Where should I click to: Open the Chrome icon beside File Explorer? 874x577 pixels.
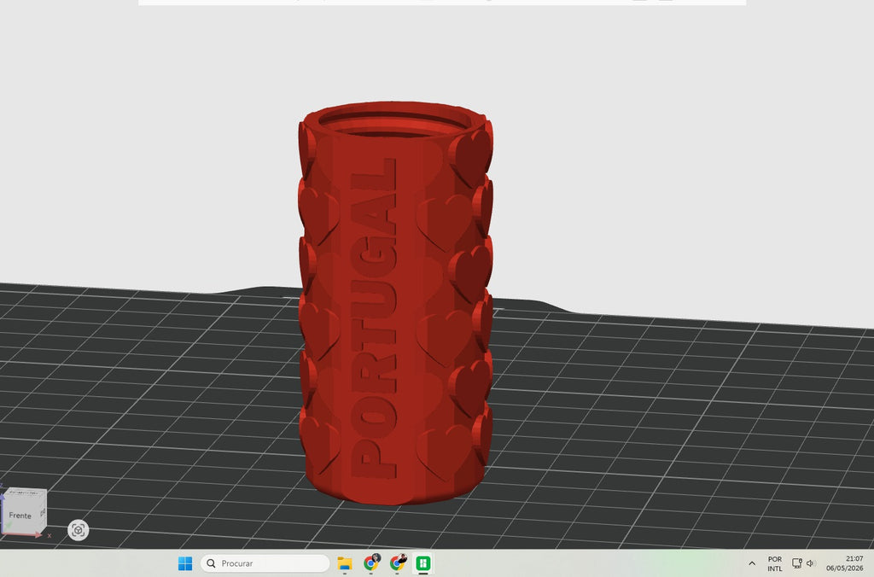point(371,563)
